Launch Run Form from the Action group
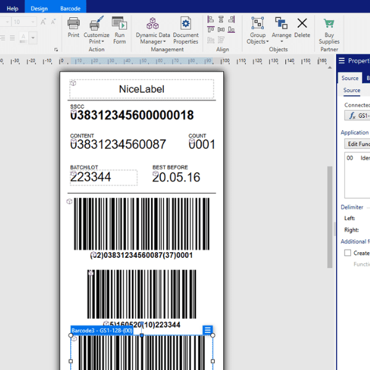Screen dimensions: 370x370 [x=120, y=24]
